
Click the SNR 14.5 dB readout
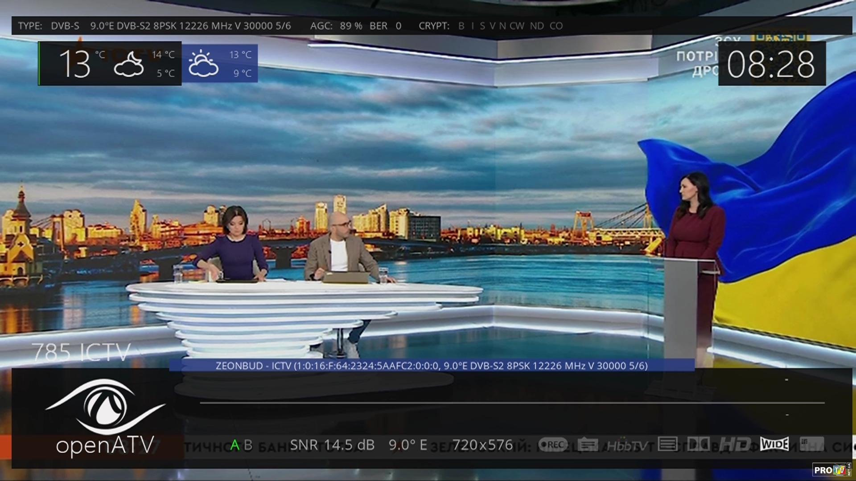(x=332, y=445)
